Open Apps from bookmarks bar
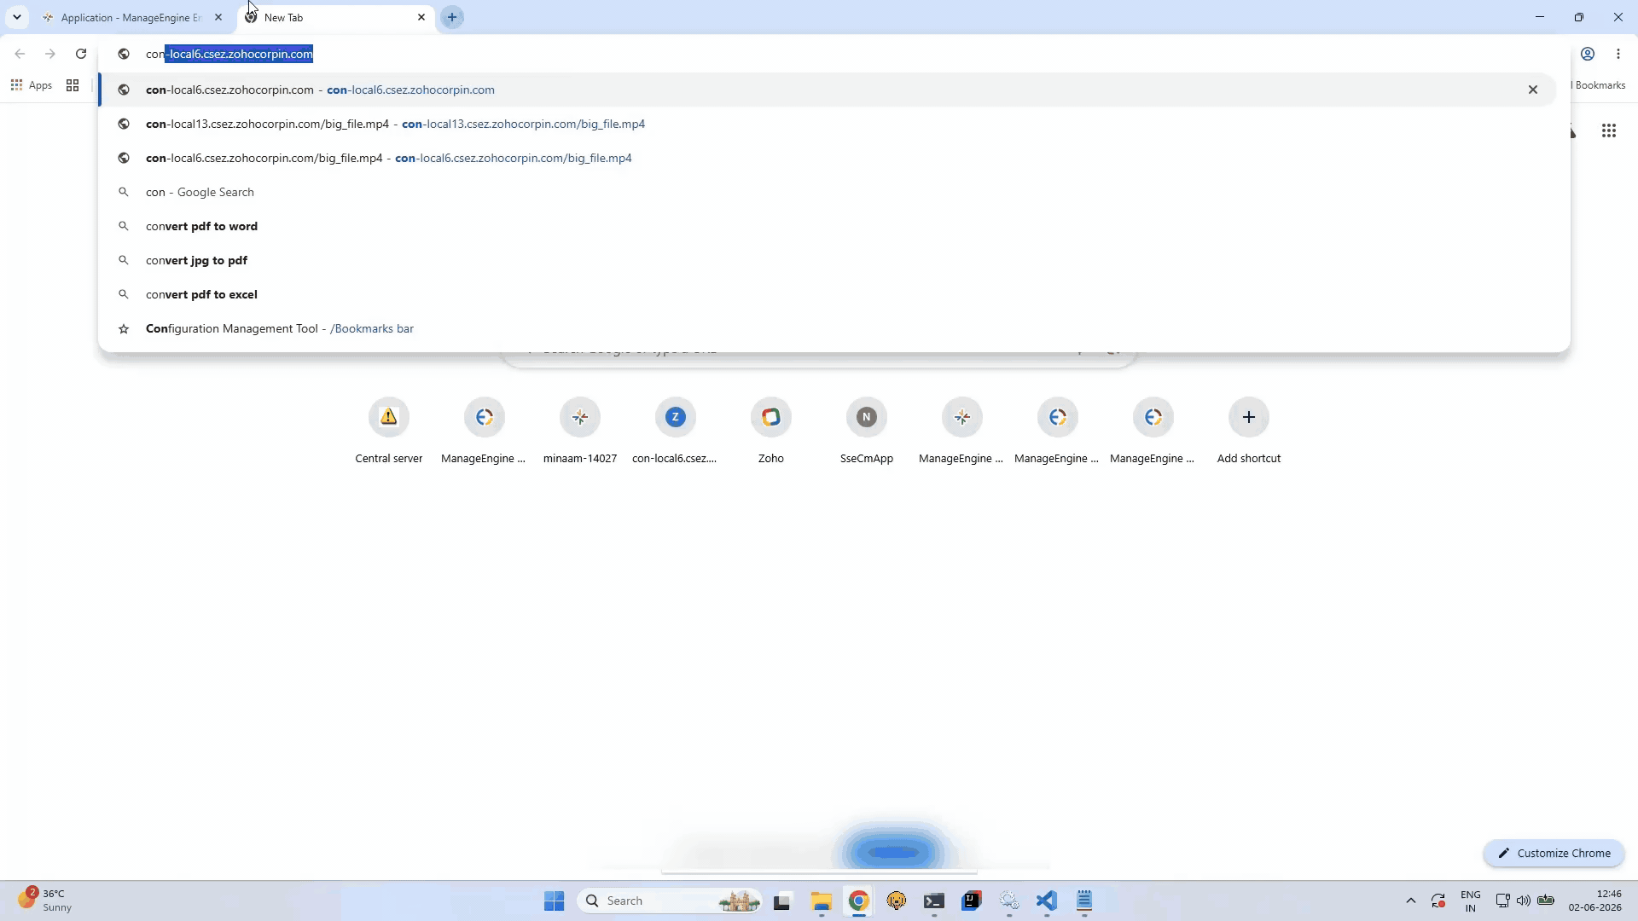 31,85
